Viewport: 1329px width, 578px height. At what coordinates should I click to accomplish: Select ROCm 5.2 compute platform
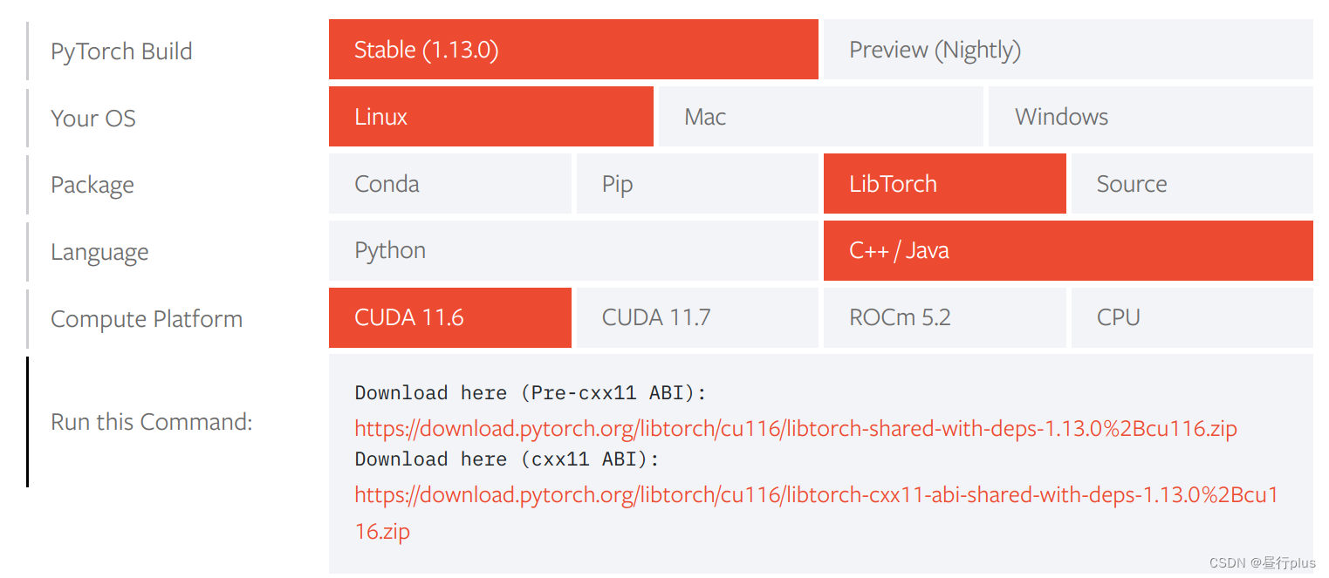tap(944, 317)
